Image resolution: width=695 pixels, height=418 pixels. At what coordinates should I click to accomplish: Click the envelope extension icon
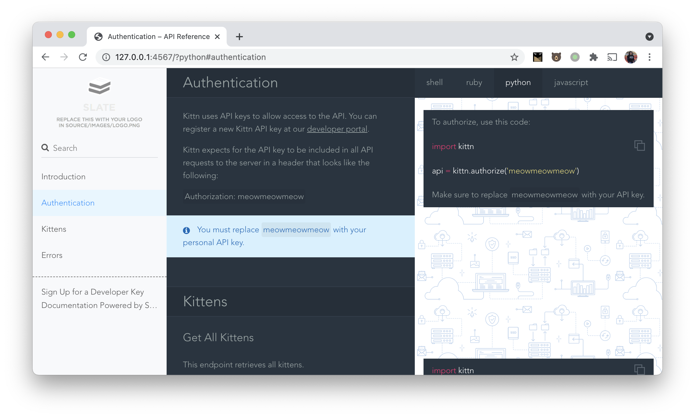pos(537,57)
